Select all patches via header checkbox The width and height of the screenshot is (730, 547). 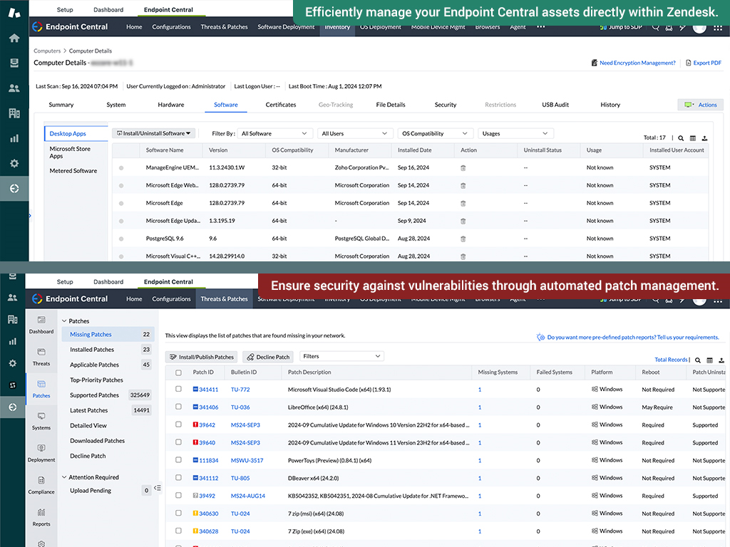click(178, 372)
